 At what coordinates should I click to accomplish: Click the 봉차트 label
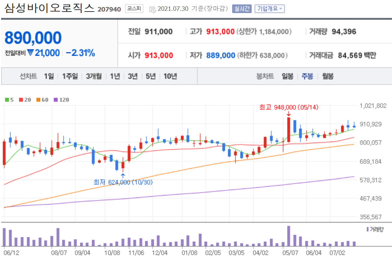tap(265, 76)
